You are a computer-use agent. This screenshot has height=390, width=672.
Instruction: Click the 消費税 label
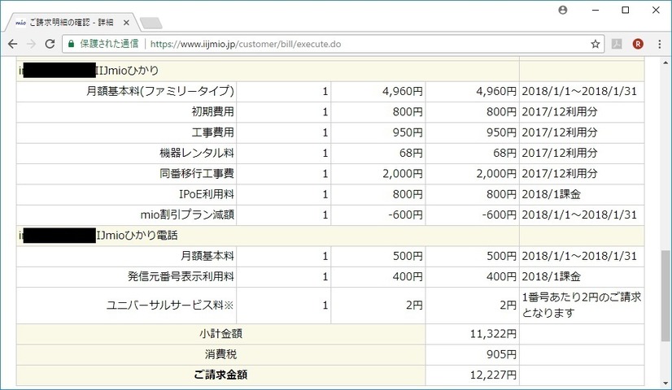click(220, 354)
